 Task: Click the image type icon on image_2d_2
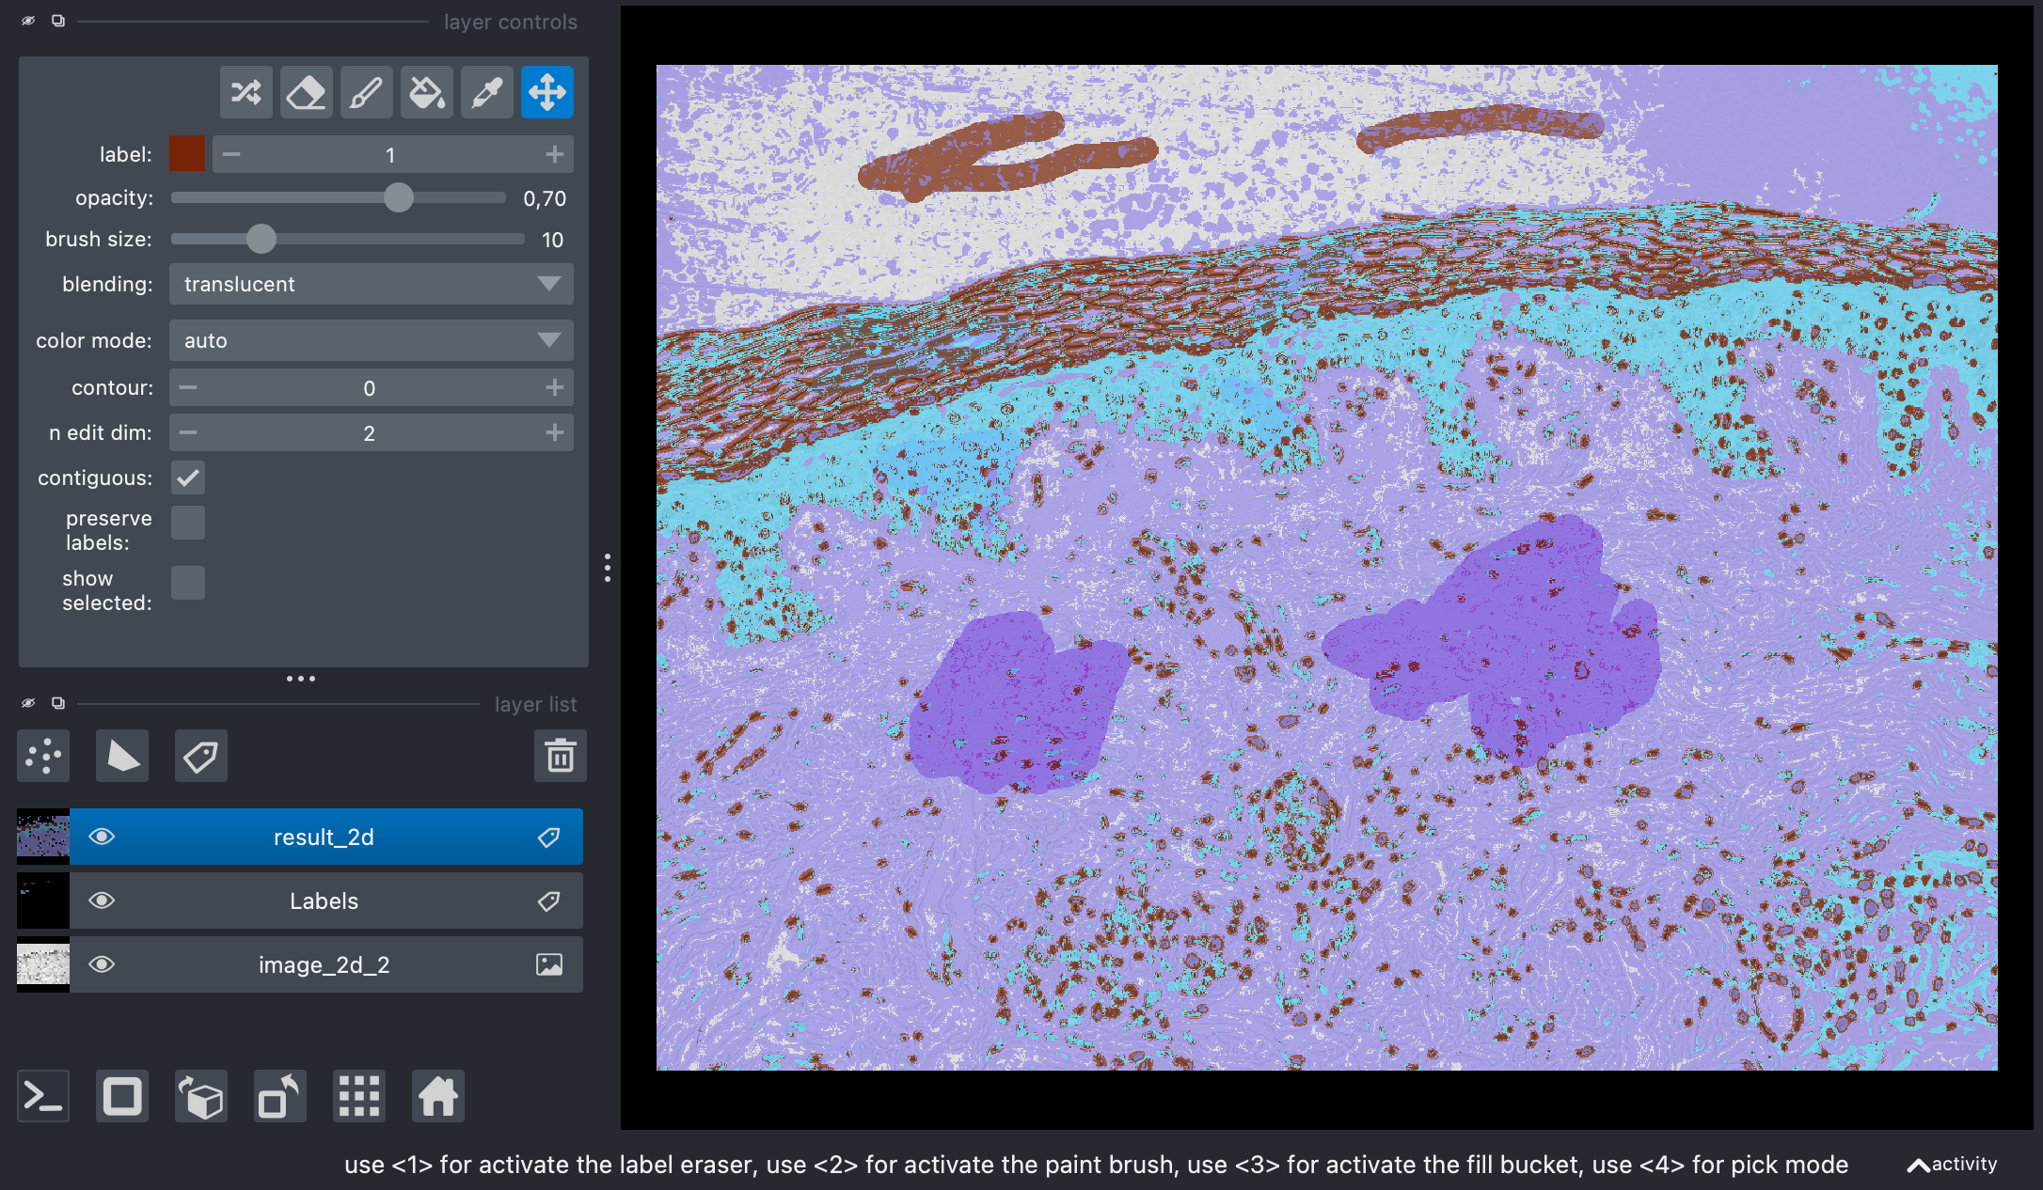pos(549,964)
